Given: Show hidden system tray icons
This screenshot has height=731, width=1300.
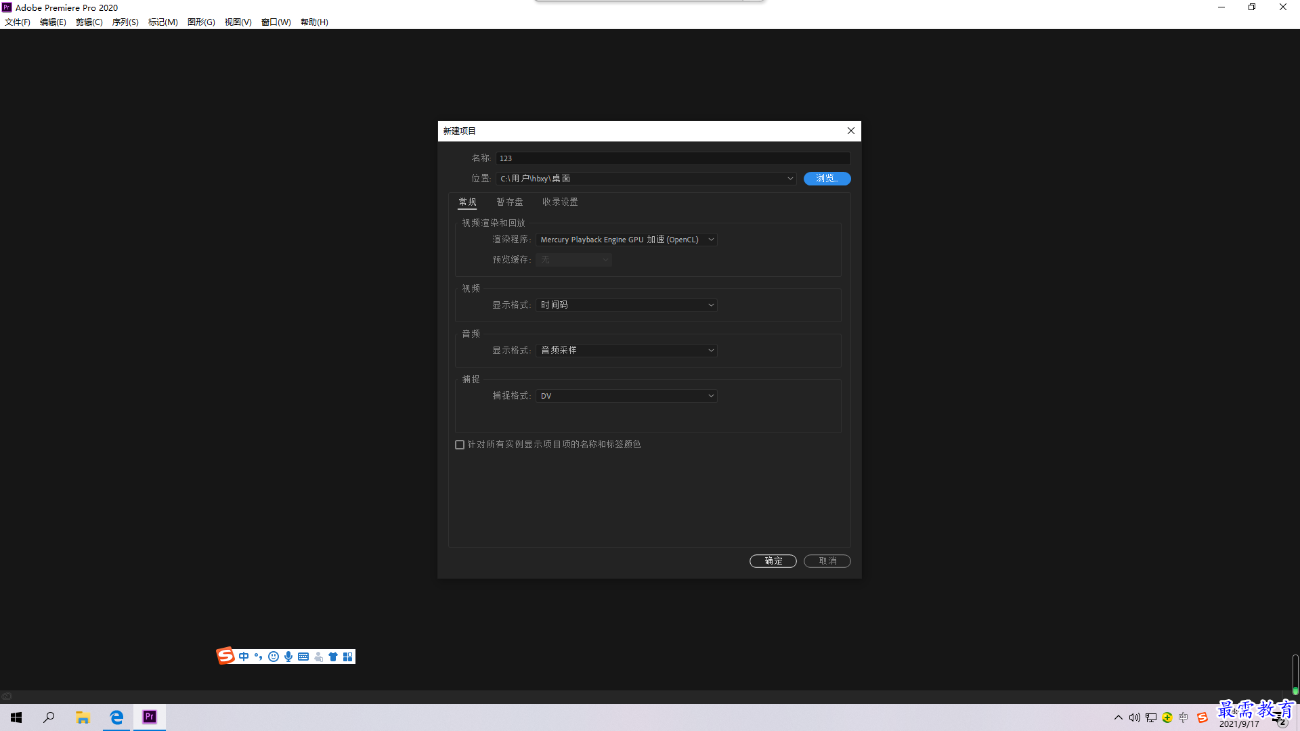Looking at the screenshot, I should [x=1119, y=717].
